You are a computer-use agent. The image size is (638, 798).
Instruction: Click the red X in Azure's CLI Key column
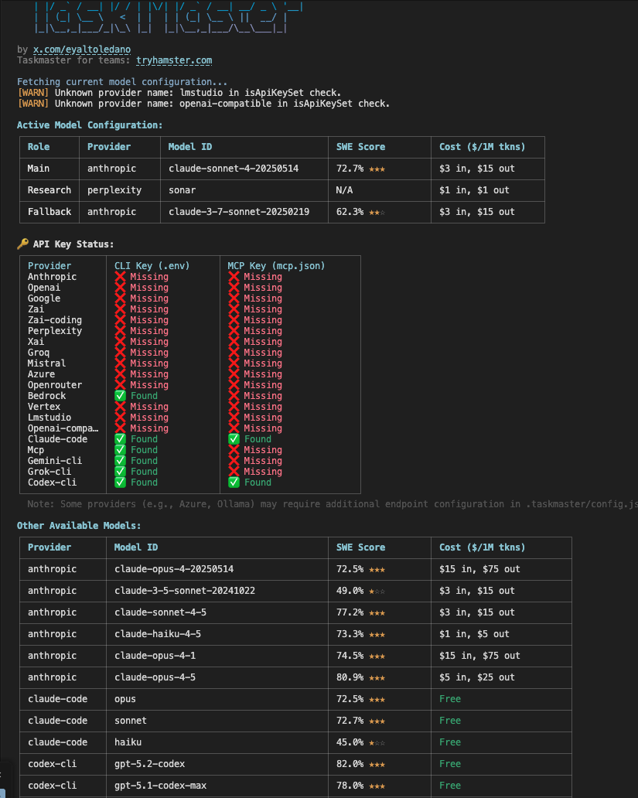pos(120,374)
